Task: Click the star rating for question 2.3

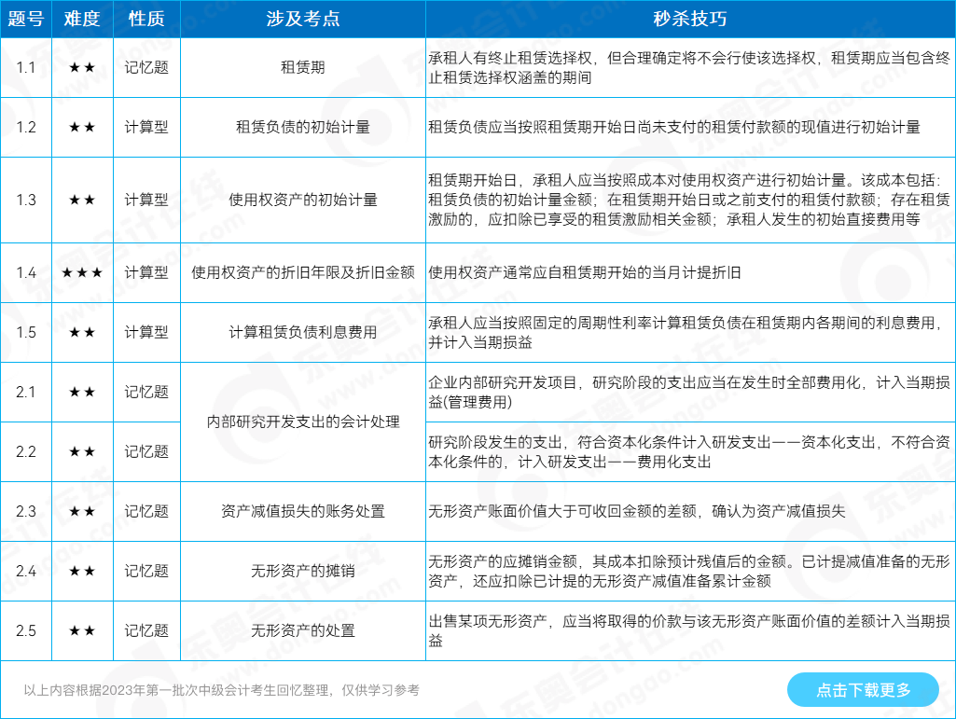Action: point(81,511)
